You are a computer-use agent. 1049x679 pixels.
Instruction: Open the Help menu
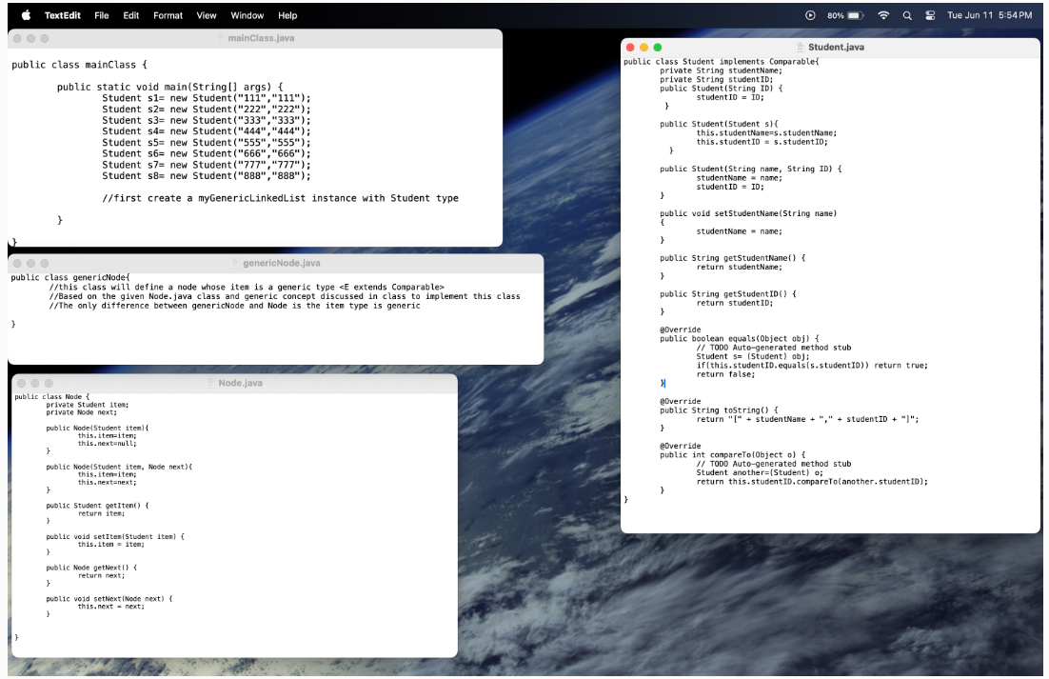tap(287, 15)
